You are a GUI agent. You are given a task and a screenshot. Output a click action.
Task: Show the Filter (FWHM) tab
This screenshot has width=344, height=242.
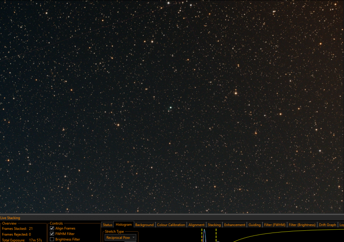(x=275, y=225)
